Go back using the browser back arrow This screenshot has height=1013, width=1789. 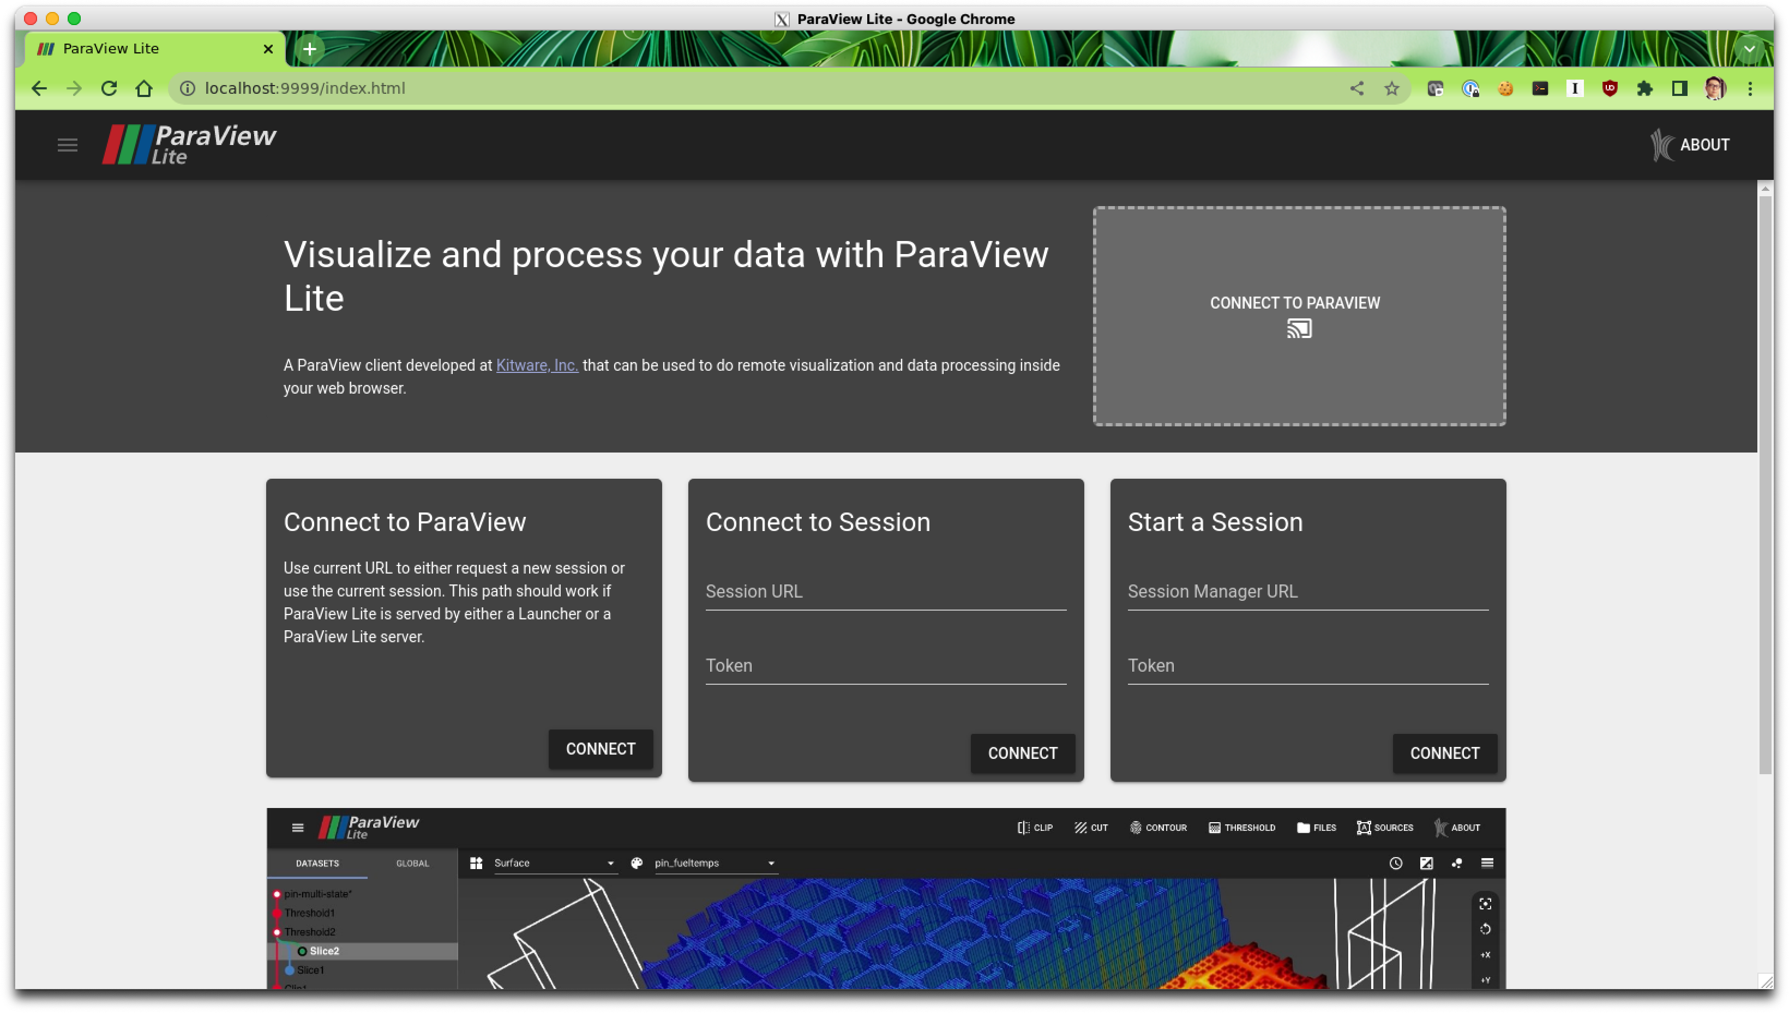click(40, 88)
